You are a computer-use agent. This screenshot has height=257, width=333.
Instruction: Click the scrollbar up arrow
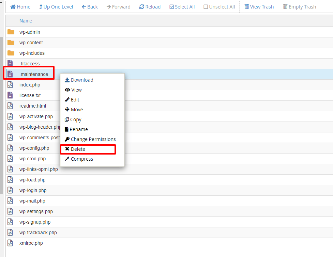pyautogui.click(x=1, y=1)
